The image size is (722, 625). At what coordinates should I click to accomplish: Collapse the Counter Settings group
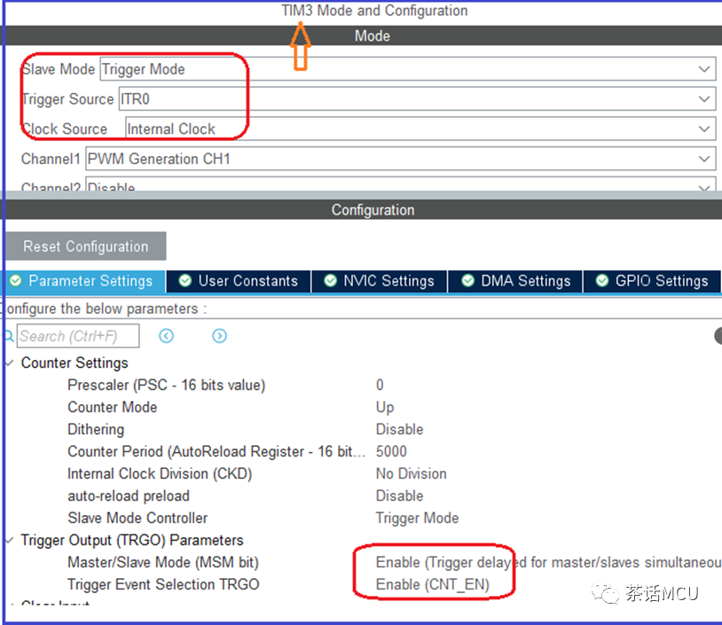(10, 363)
